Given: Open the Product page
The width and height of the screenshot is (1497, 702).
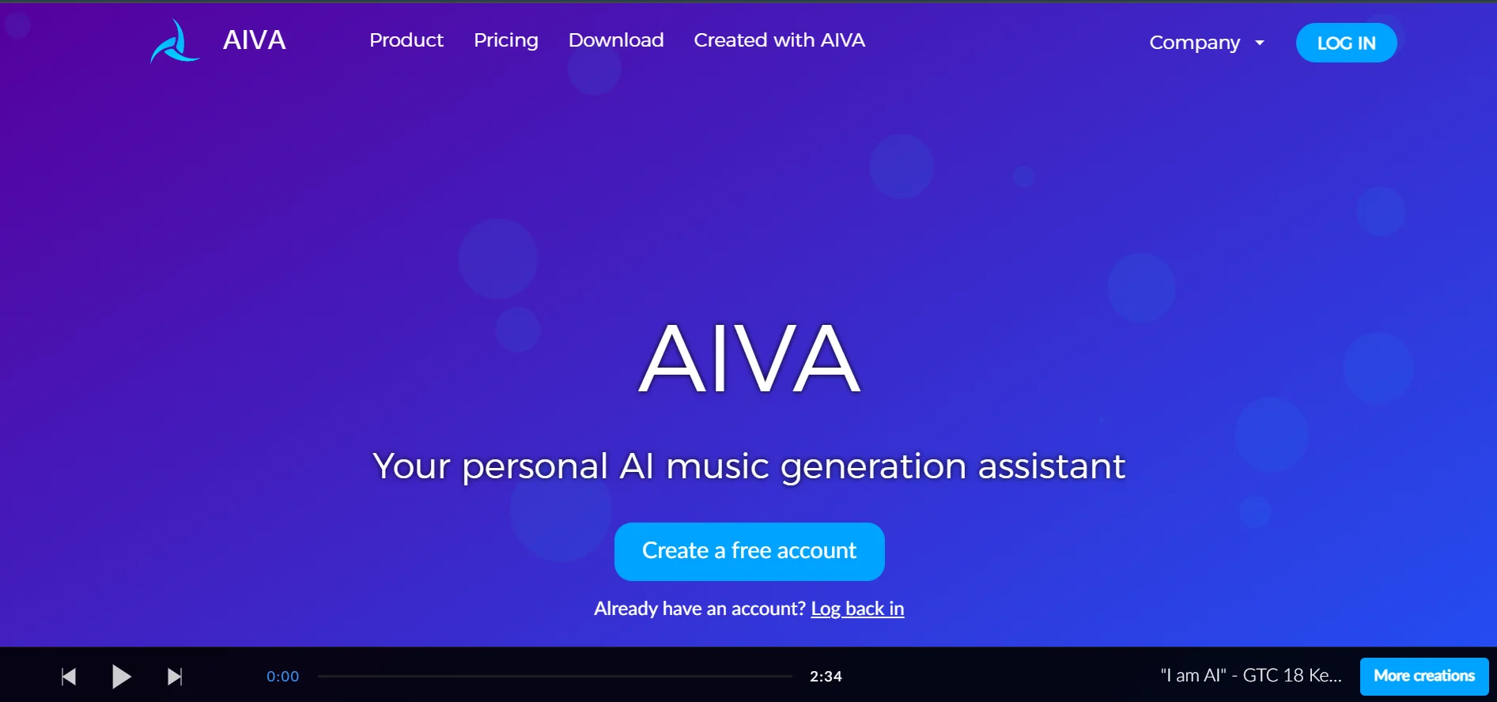Looking at the screenshot, I should click(x=406, y=40).
